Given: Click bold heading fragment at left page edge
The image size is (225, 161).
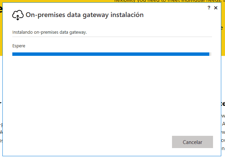Looking at the screenshot, I should (x=1, y=103).
